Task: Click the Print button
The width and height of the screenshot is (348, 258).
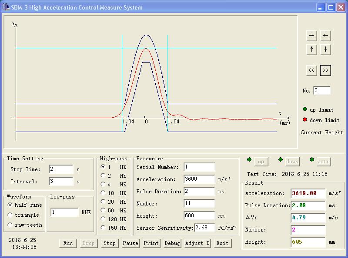Action: (151, 243)
